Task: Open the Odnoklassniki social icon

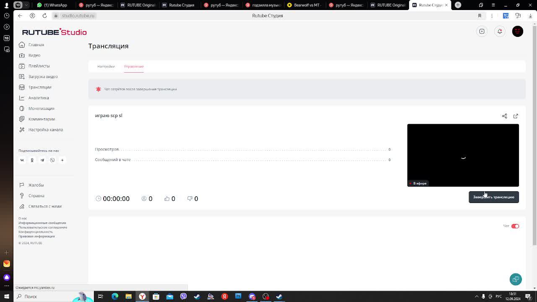Action: pyautogui.click(x=32, y=160)
